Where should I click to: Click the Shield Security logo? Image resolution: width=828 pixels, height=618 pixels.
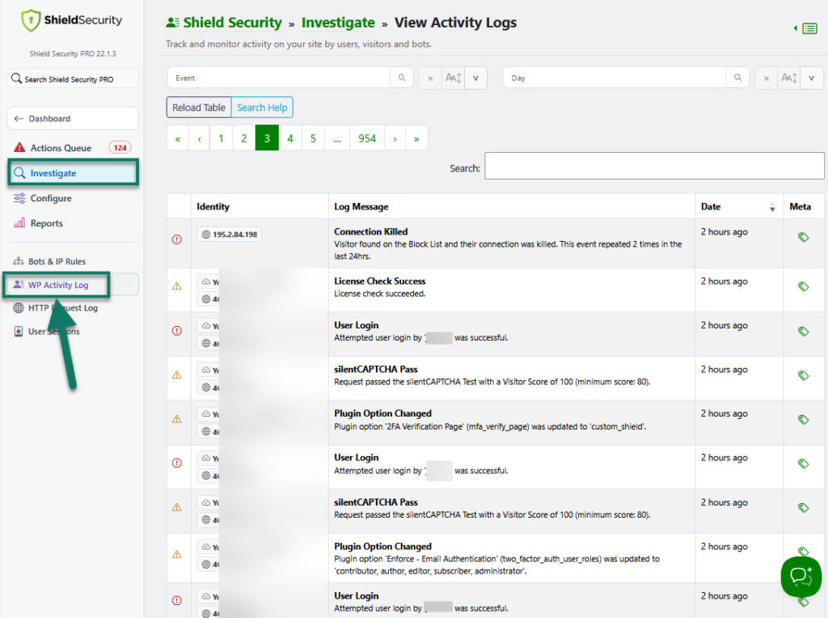71,20
